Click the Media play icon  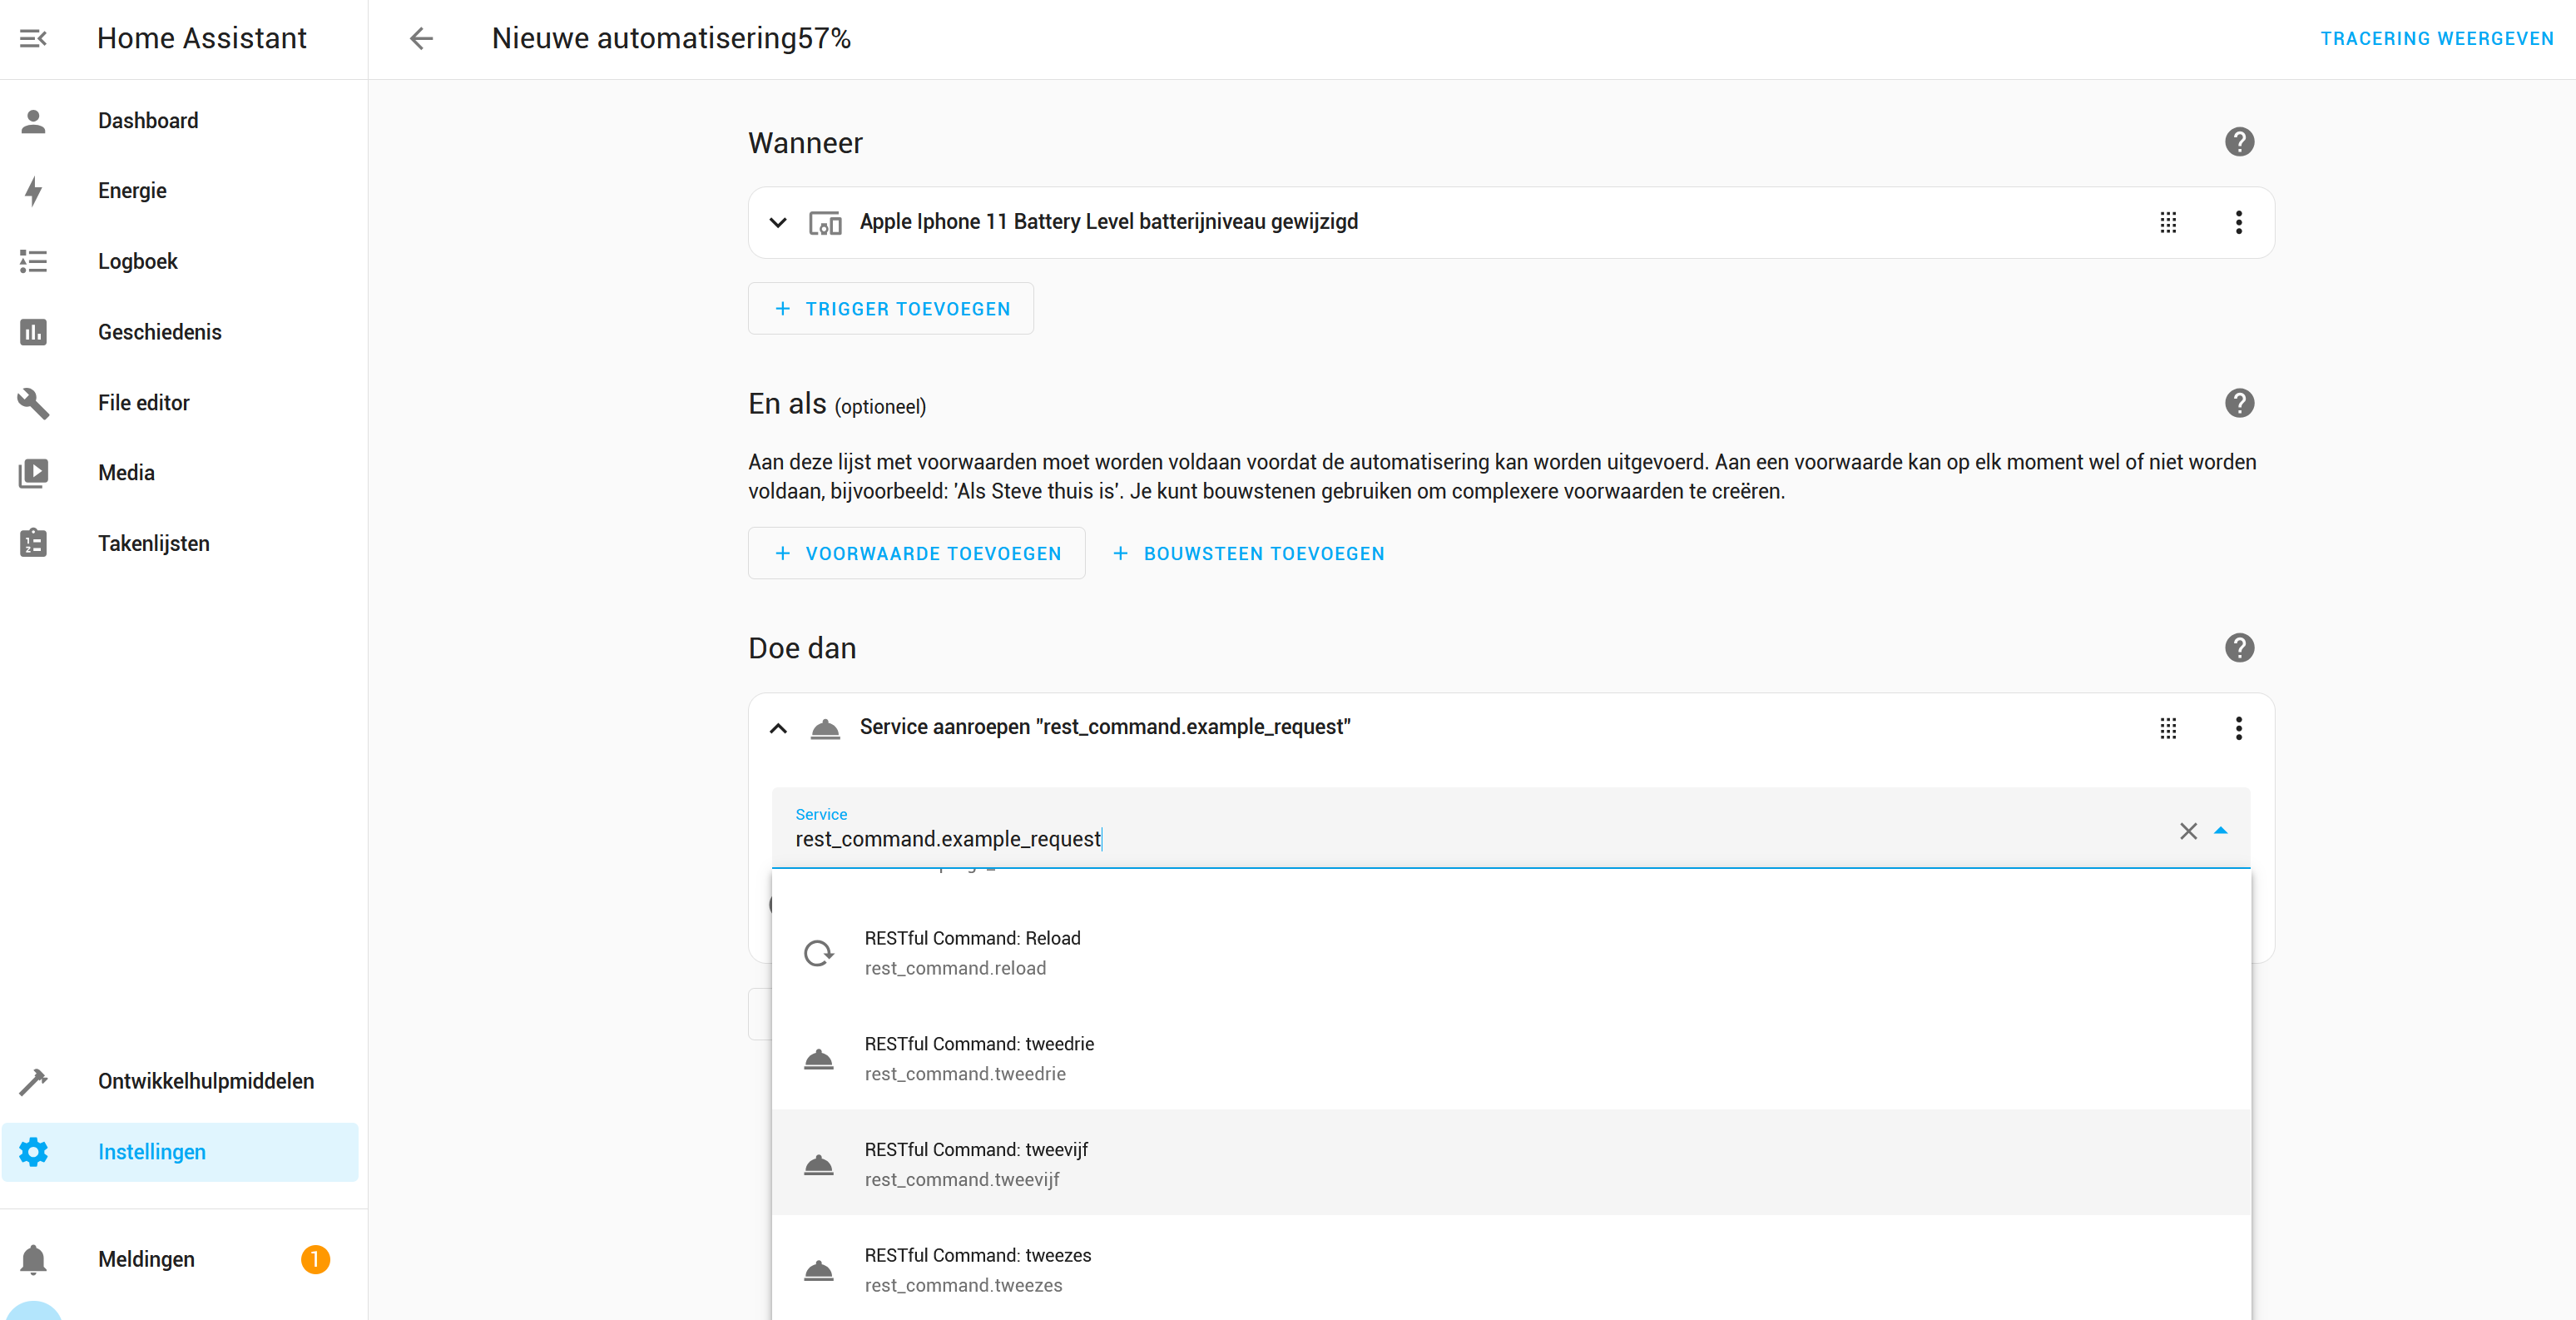[x=33, y=473]
